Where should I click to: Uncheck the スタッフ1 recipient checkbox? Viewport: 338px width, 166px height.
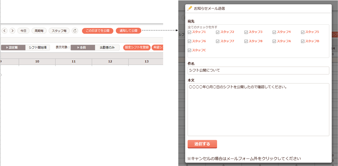pos(189,32)
